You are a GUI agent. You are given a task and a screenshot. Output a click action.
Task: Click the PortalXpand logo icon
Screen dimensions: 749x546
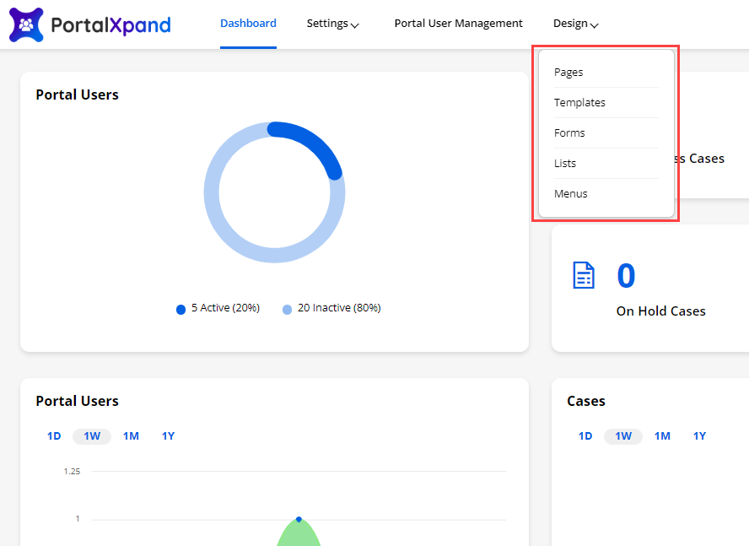click(26, 24)
